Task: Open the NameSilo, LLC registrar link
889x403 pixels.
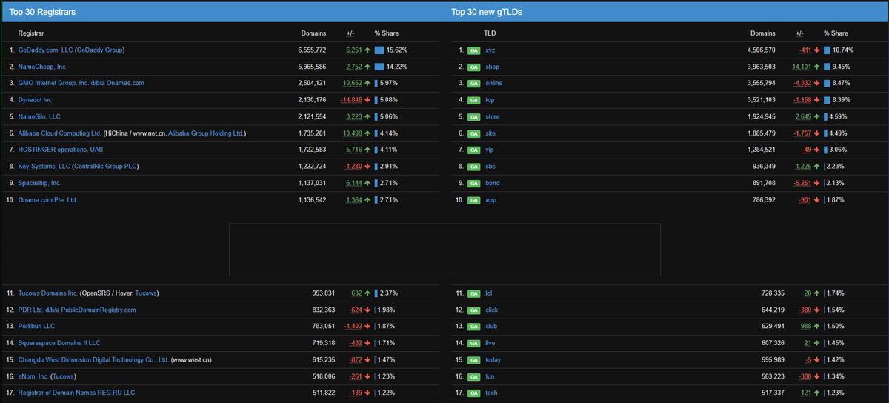Action: pyautogui.click(x=39, y=116)
